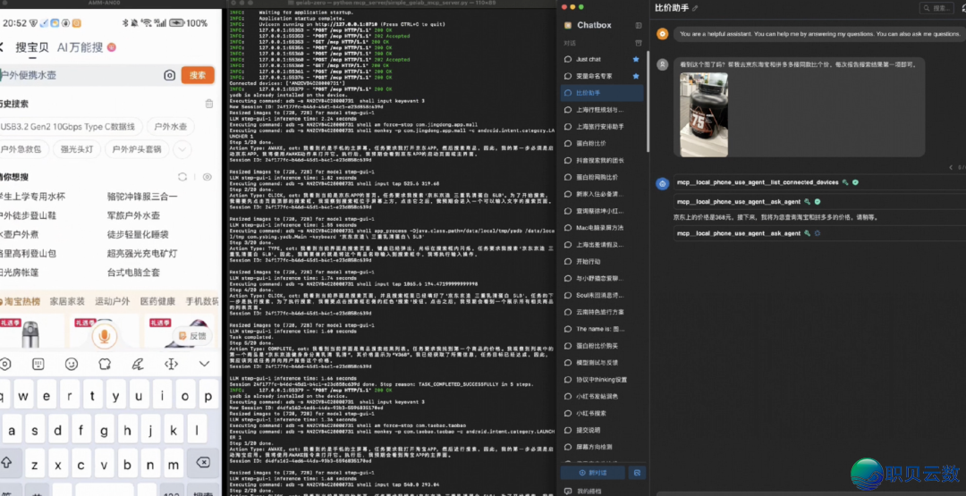Open the keyboard skin shirt icon
The width and height of the screenshot is (966, 496).
coord(105,364)
